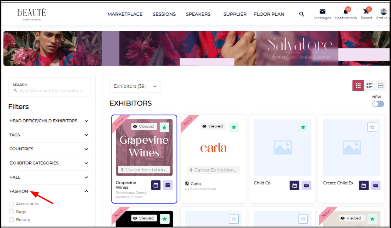The width and height of the screenshot is (391, 228).
Task: Check the Beauty filter checkbox
Action: click(11, 220)
